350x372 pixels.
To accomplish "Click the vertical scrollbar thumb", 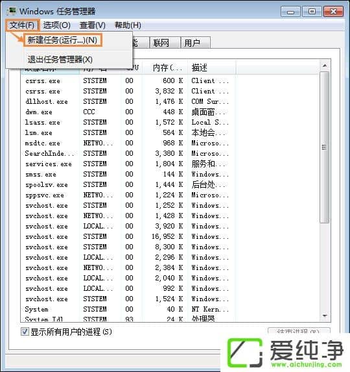I will pos(325,147).
